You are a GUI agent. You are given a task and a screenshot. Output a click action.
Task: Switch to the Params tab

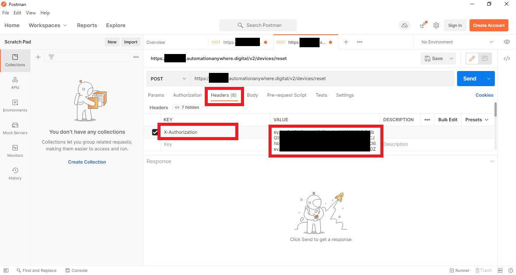pos(156,95)
